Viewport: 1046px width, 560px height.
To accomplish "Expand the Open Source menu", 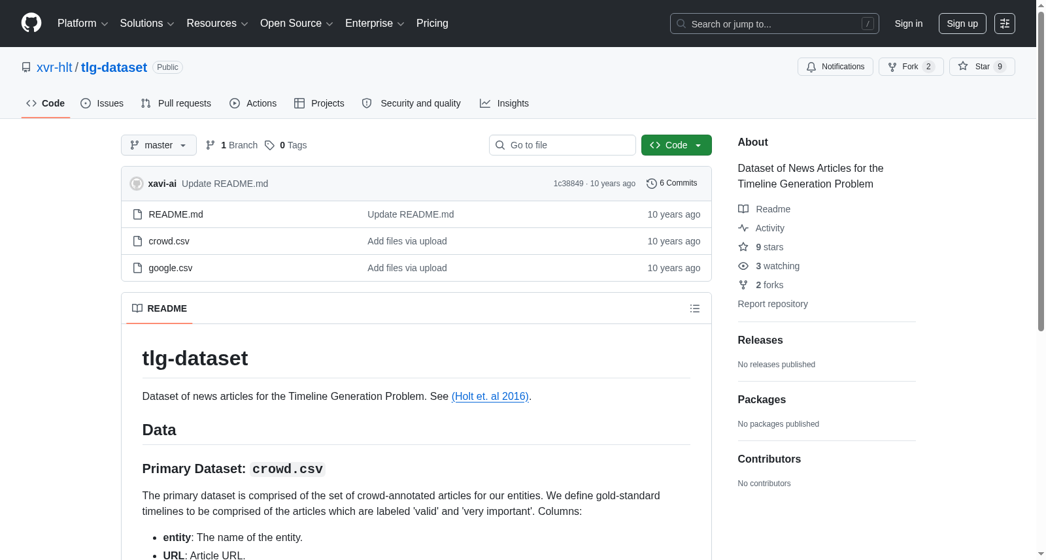I will coord(297,24).
